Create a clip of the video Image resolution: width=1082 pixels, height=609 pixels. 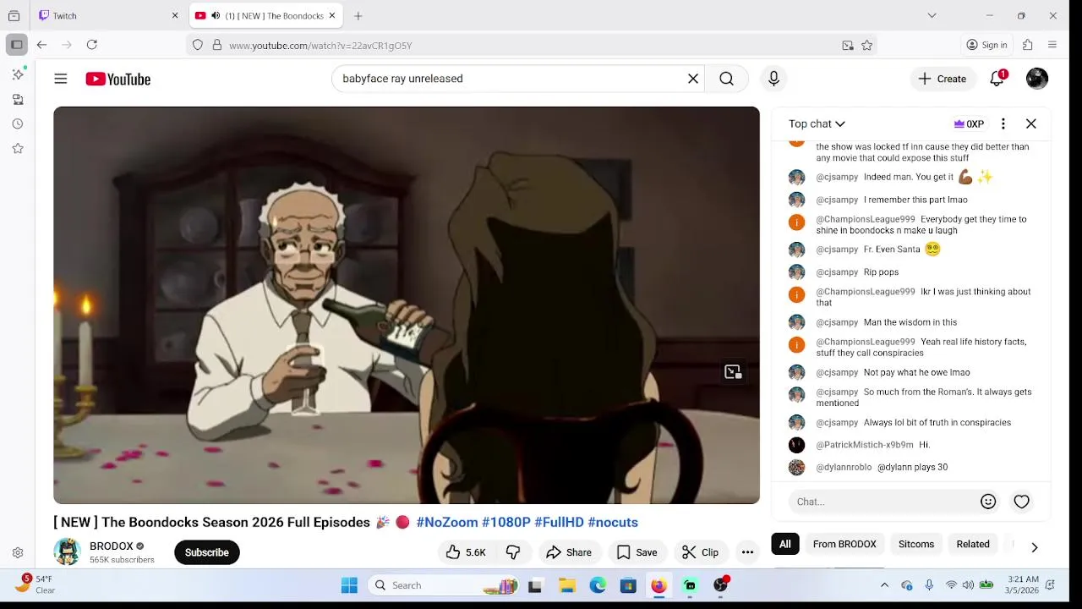(x=700, y=552)
